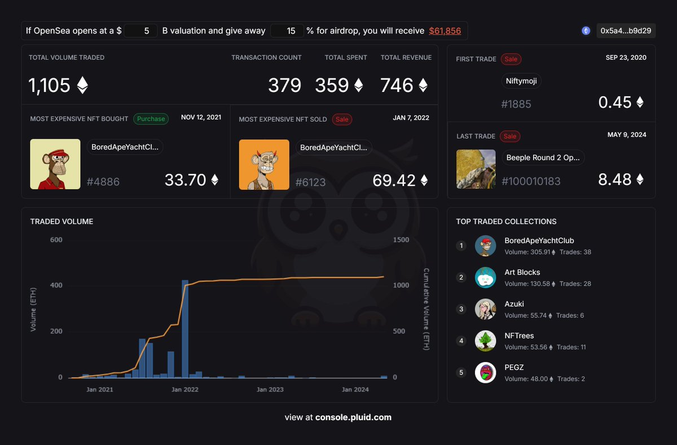Edit the OpenSea valuation input showing 5
Screen dimensions: 677x445
[x=140, y=30]
